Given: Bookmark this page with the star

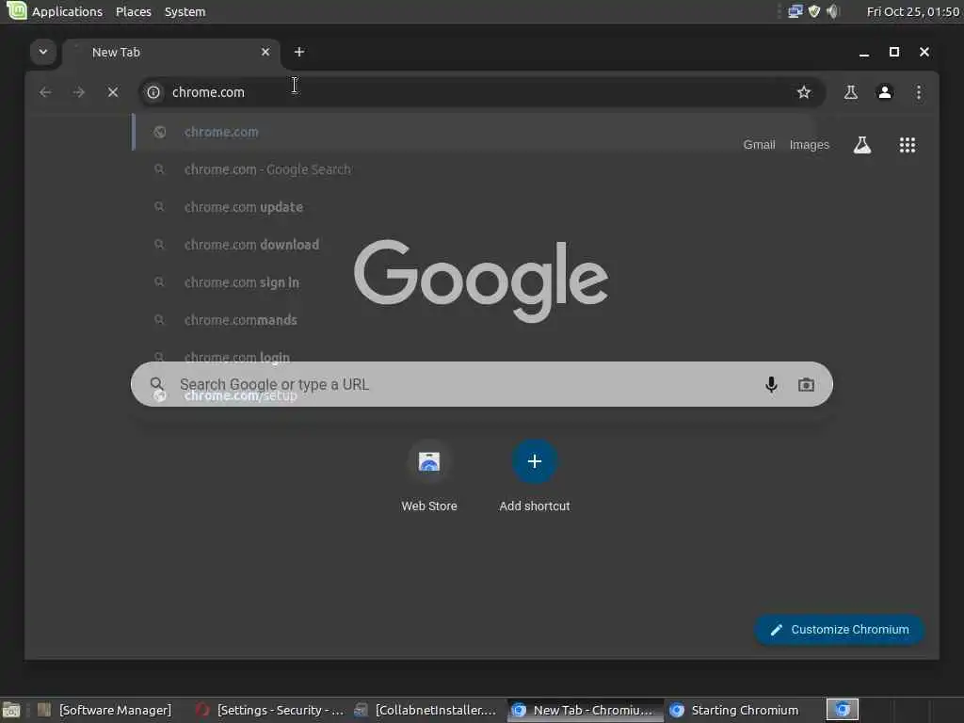Looking at the screenshot, I should pyautogui.click(x=804, y=92).
